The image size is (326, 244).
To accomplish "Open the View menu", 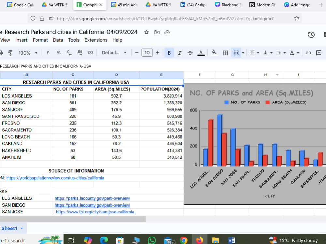I will tap(5, 40).
